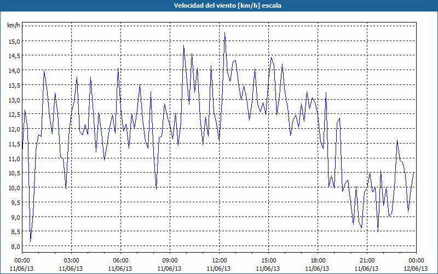The width and height of the screenshot is (438, 274).
Task: Click the 06:00 time axis label
Action: click(120, 260)
